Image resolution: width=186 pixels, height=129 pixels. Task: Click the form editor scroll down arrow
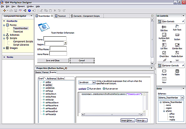click(152, 63)
